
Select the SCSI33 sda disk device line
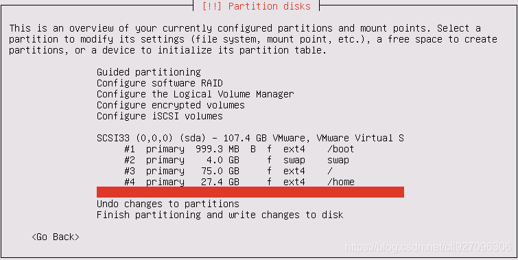click(x=250, y=138)
